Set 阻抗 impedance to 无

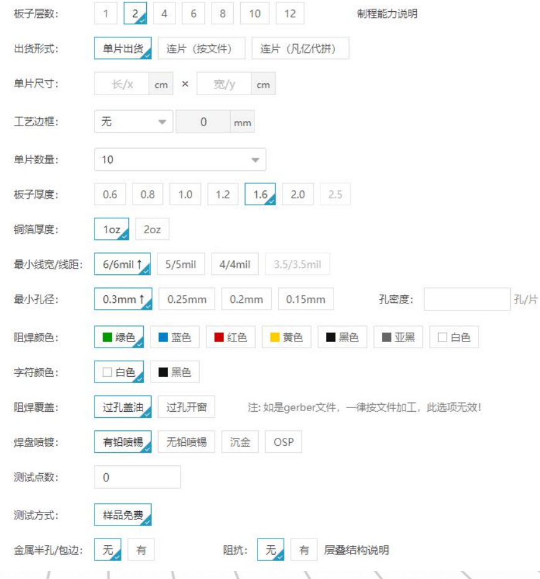(x=271, y=550)
